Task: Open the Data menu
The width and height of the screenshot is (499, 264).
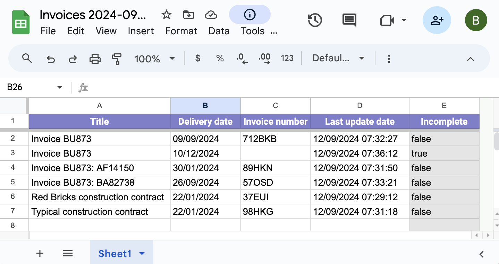Action: [219, 31]
